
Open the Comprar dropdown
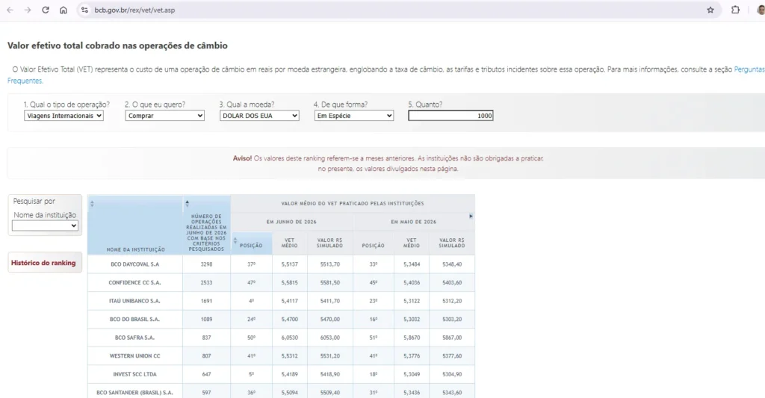pyautogui.click(x=165, y=116)
